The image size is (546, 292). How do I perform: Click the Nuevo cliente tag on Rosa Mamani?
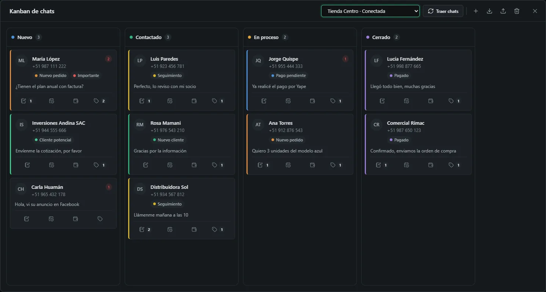[168, 140]
